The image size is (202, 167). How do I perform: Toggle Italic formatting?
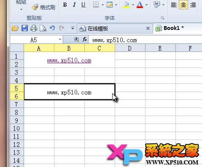pyautogui.click(x=74, y=5)
